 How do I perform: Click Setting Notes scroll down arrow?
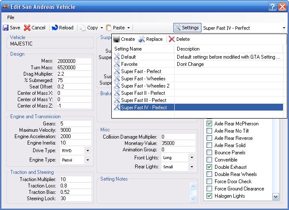193,199
